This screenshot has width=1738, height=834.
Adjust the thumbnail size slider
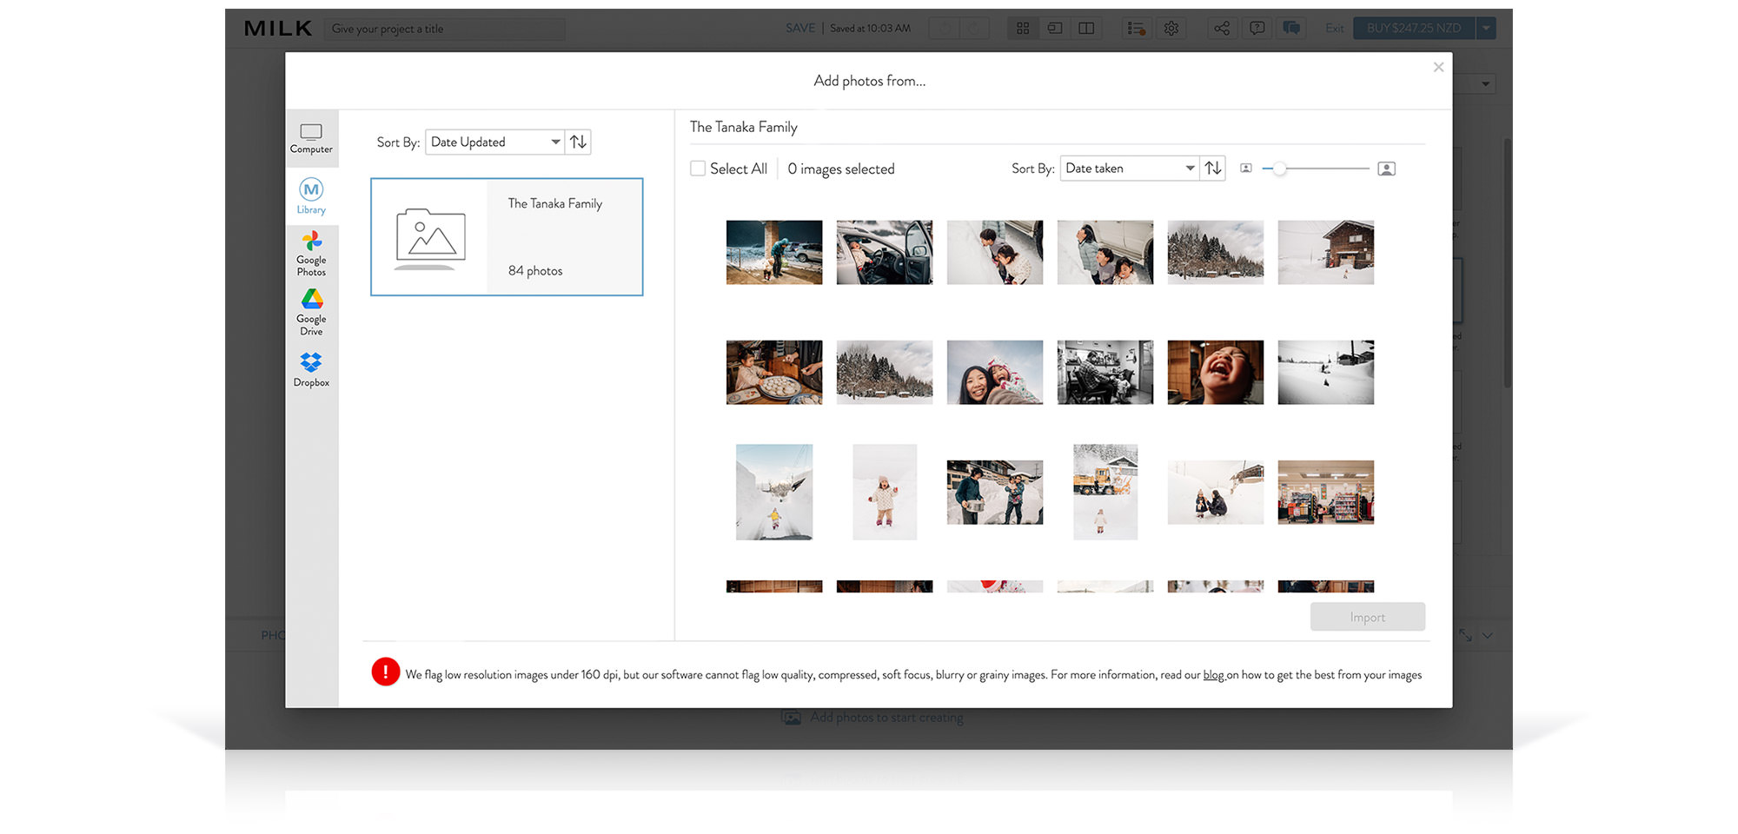(x=1279, y=169)
